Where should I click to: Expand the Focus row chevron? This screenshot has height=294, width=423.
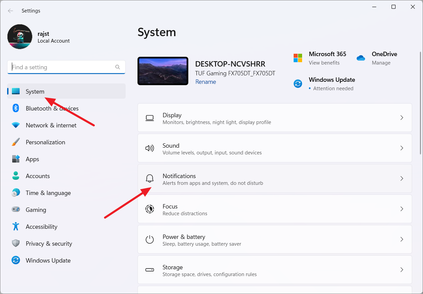click(402, 209)
